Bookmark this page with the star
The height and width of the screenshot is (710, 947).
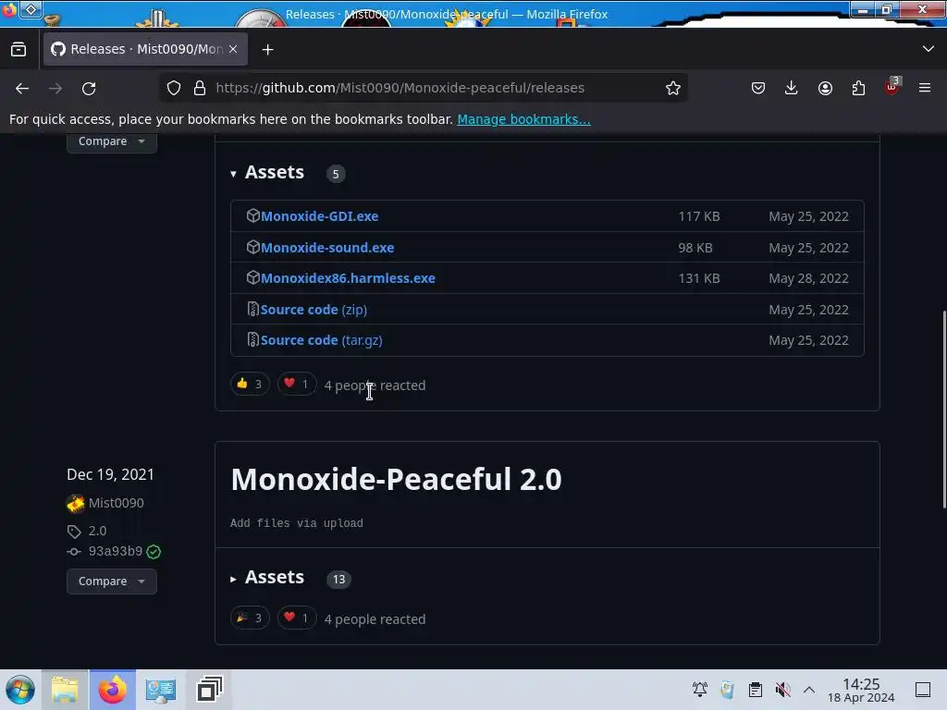pyautogui.click(x=673, y=88)
